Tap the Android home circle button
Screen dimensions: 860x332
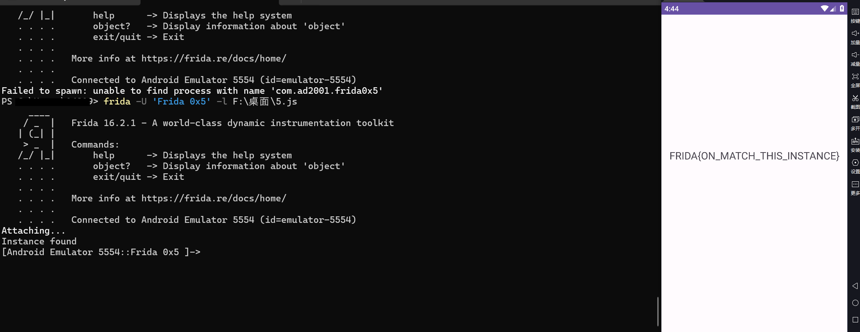click(855, 303)
